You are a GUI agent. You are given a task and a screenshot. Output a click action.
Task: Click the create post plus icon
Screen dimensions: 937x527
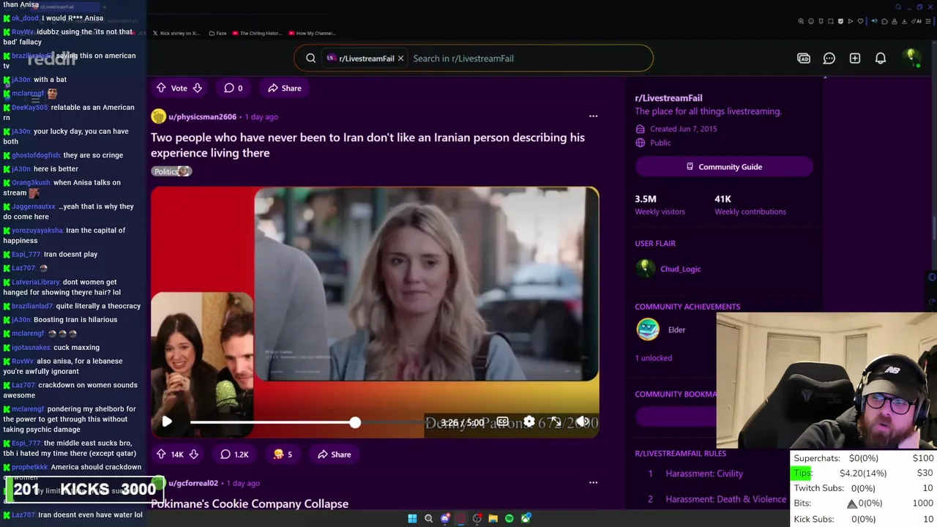pos(855,58)
